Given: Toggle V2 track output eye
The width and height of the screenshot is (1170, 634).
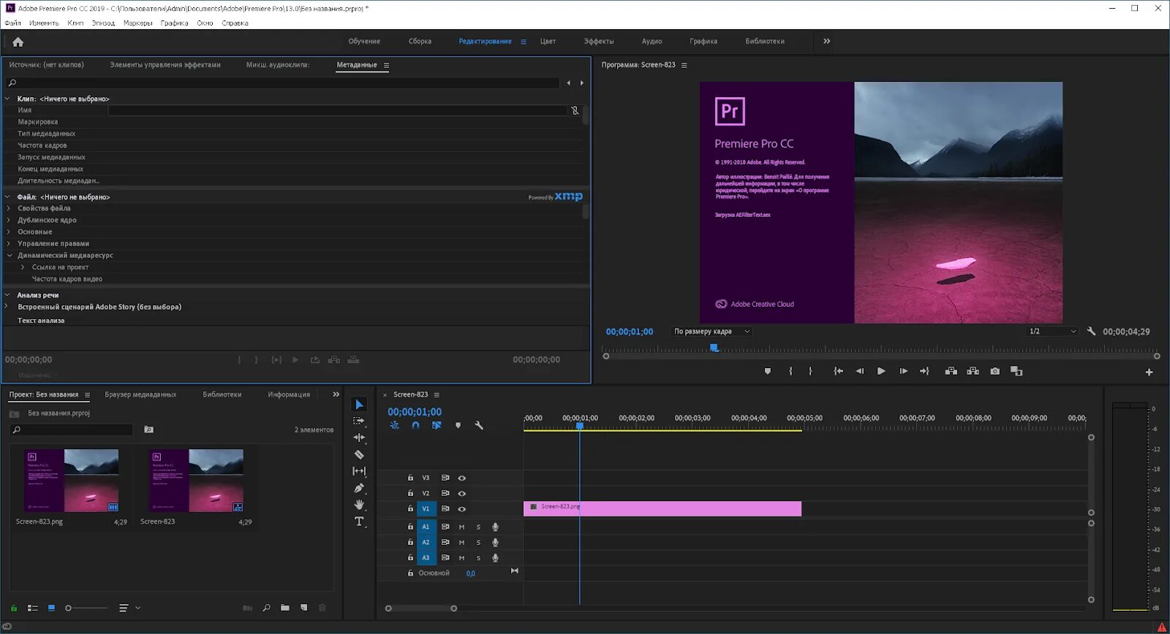Looking at the screenshot, I should (x=461, y=494).
